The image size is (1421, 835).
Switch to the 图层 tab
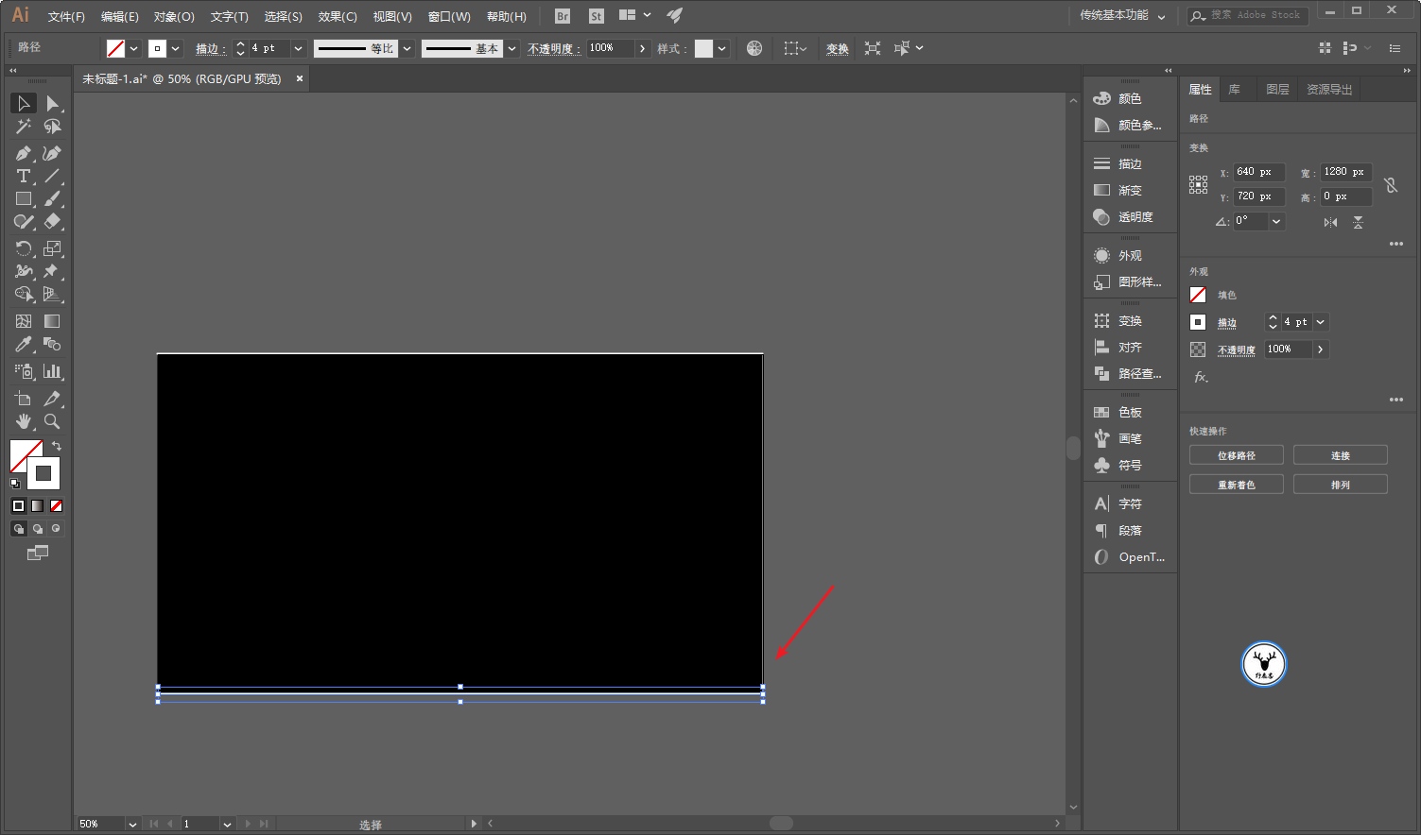[1277, 89]
